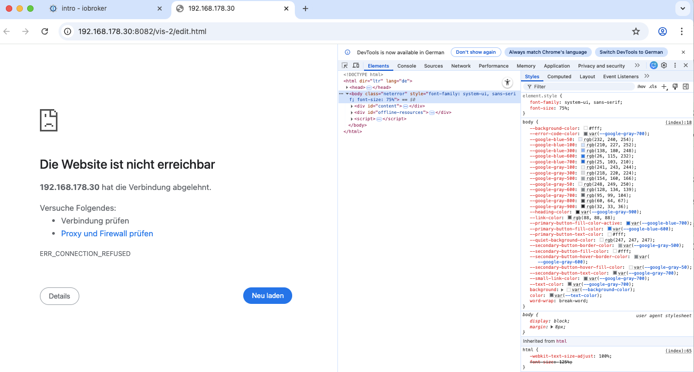The image size is (694, 372).
Task: Toggle the computed styles sidebar icon
Action: pos(685,86)
